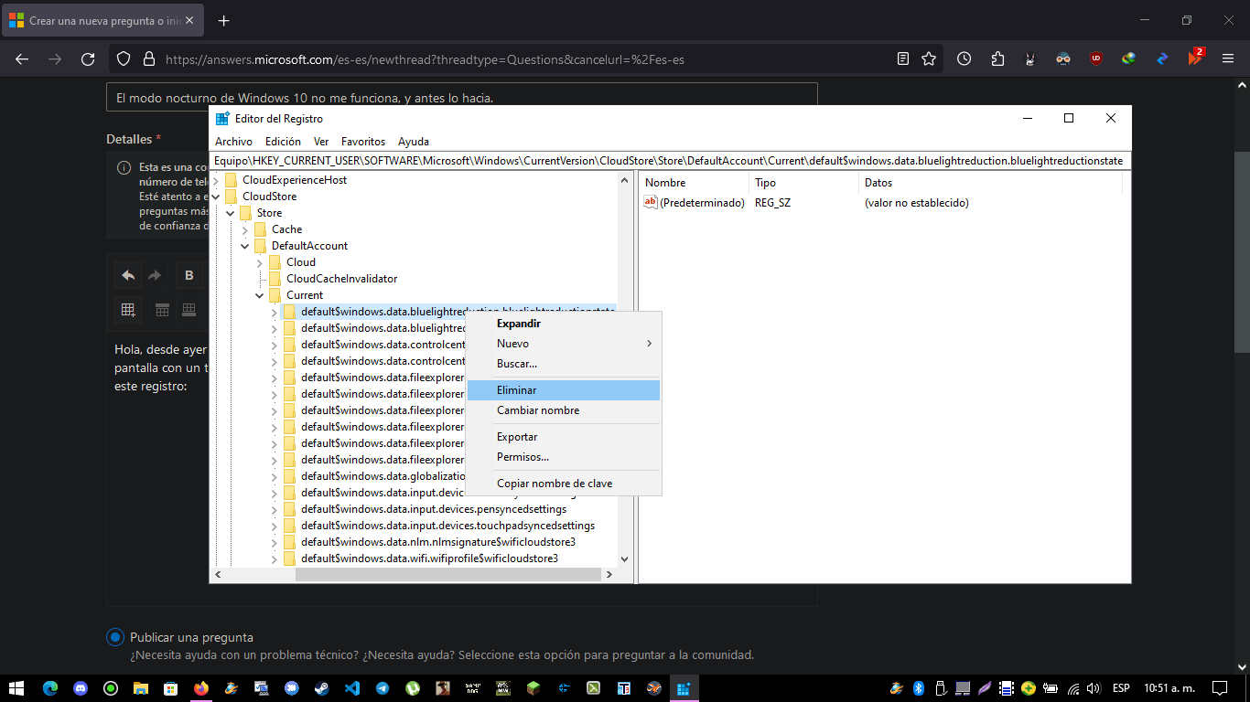This screenshot has width=1250, height=702.
Task: Open Steam from taskbar
Action: point(322,687)
